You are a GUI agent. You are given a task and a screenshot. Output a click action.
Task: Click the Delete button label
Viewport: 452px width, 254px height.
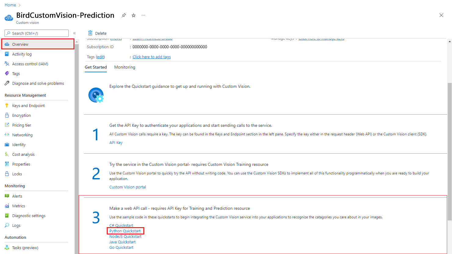click(101, 33)
